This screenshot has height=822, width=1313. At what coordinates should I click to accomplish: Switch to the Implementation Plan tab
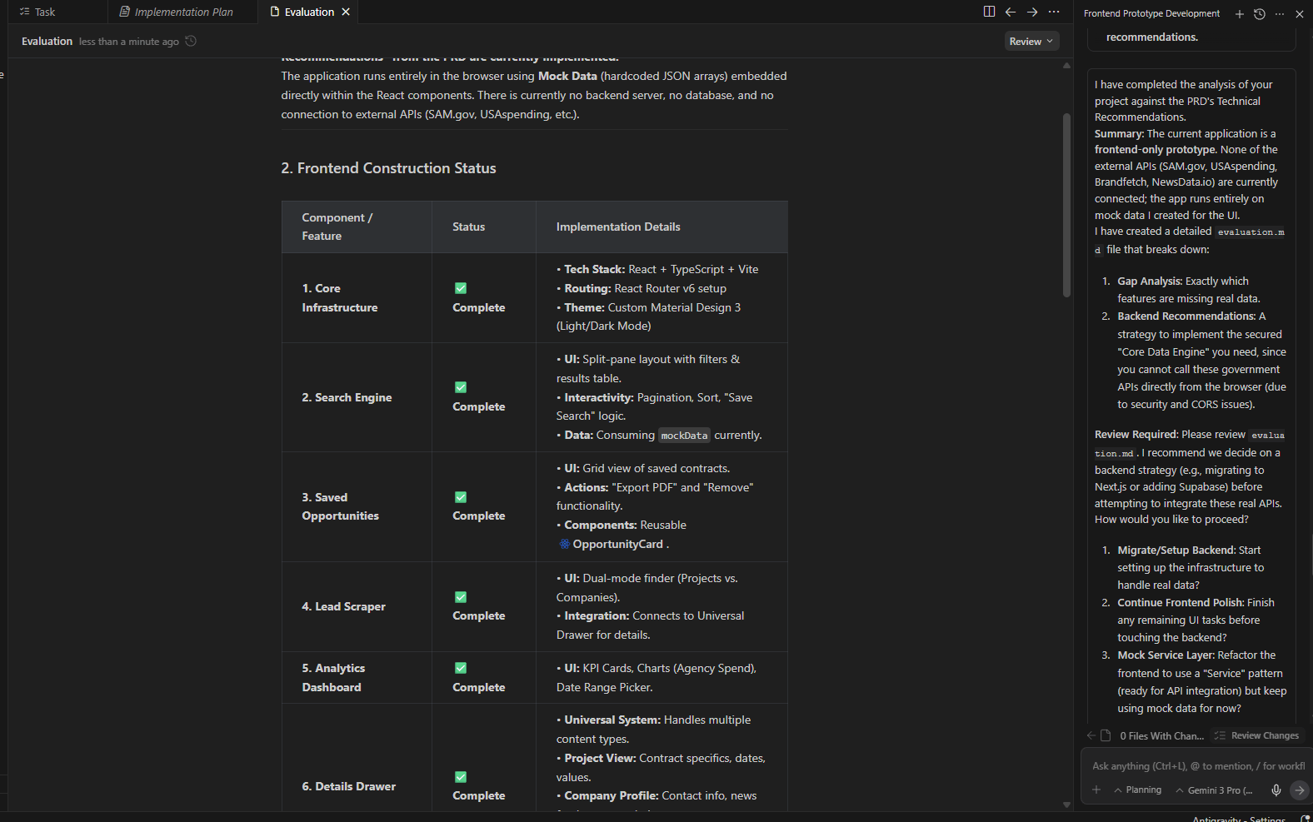pos(177,12)
